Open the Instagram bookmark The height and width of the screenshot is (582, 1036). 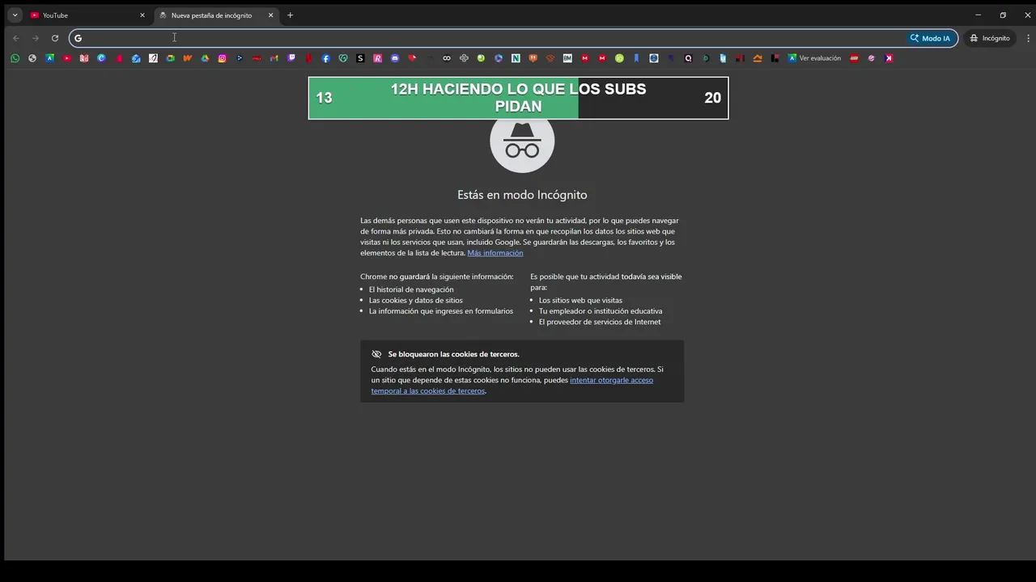pyautogui.click(x=223, y=58)
